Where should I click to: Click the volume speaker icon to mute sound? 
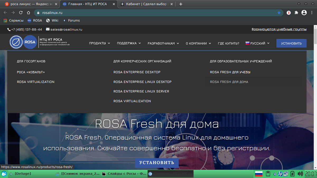click(x=300, y=174)
